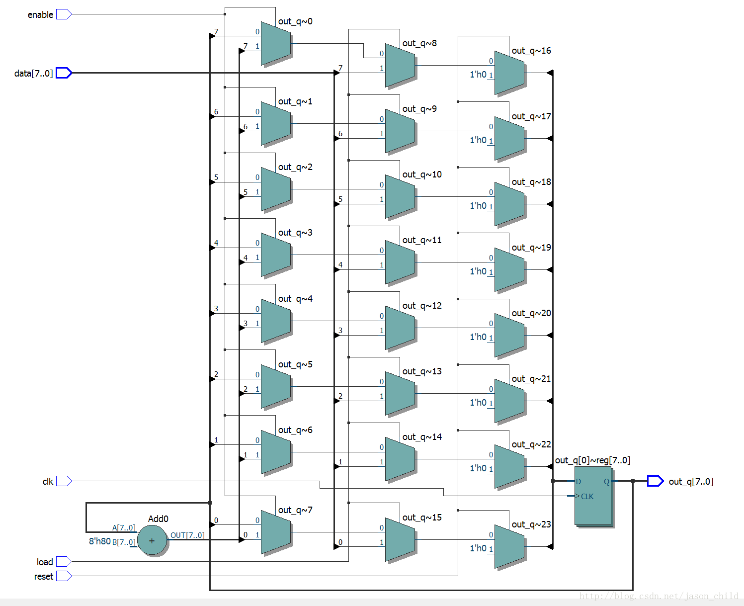This screenshot has width=744, height=606.
Task: Click the clk input port symbol
Action: coord(64,481)
